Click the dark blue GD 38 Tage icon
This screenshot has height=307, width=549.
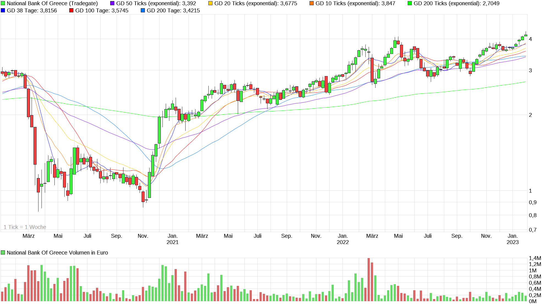tap(3, 11)
